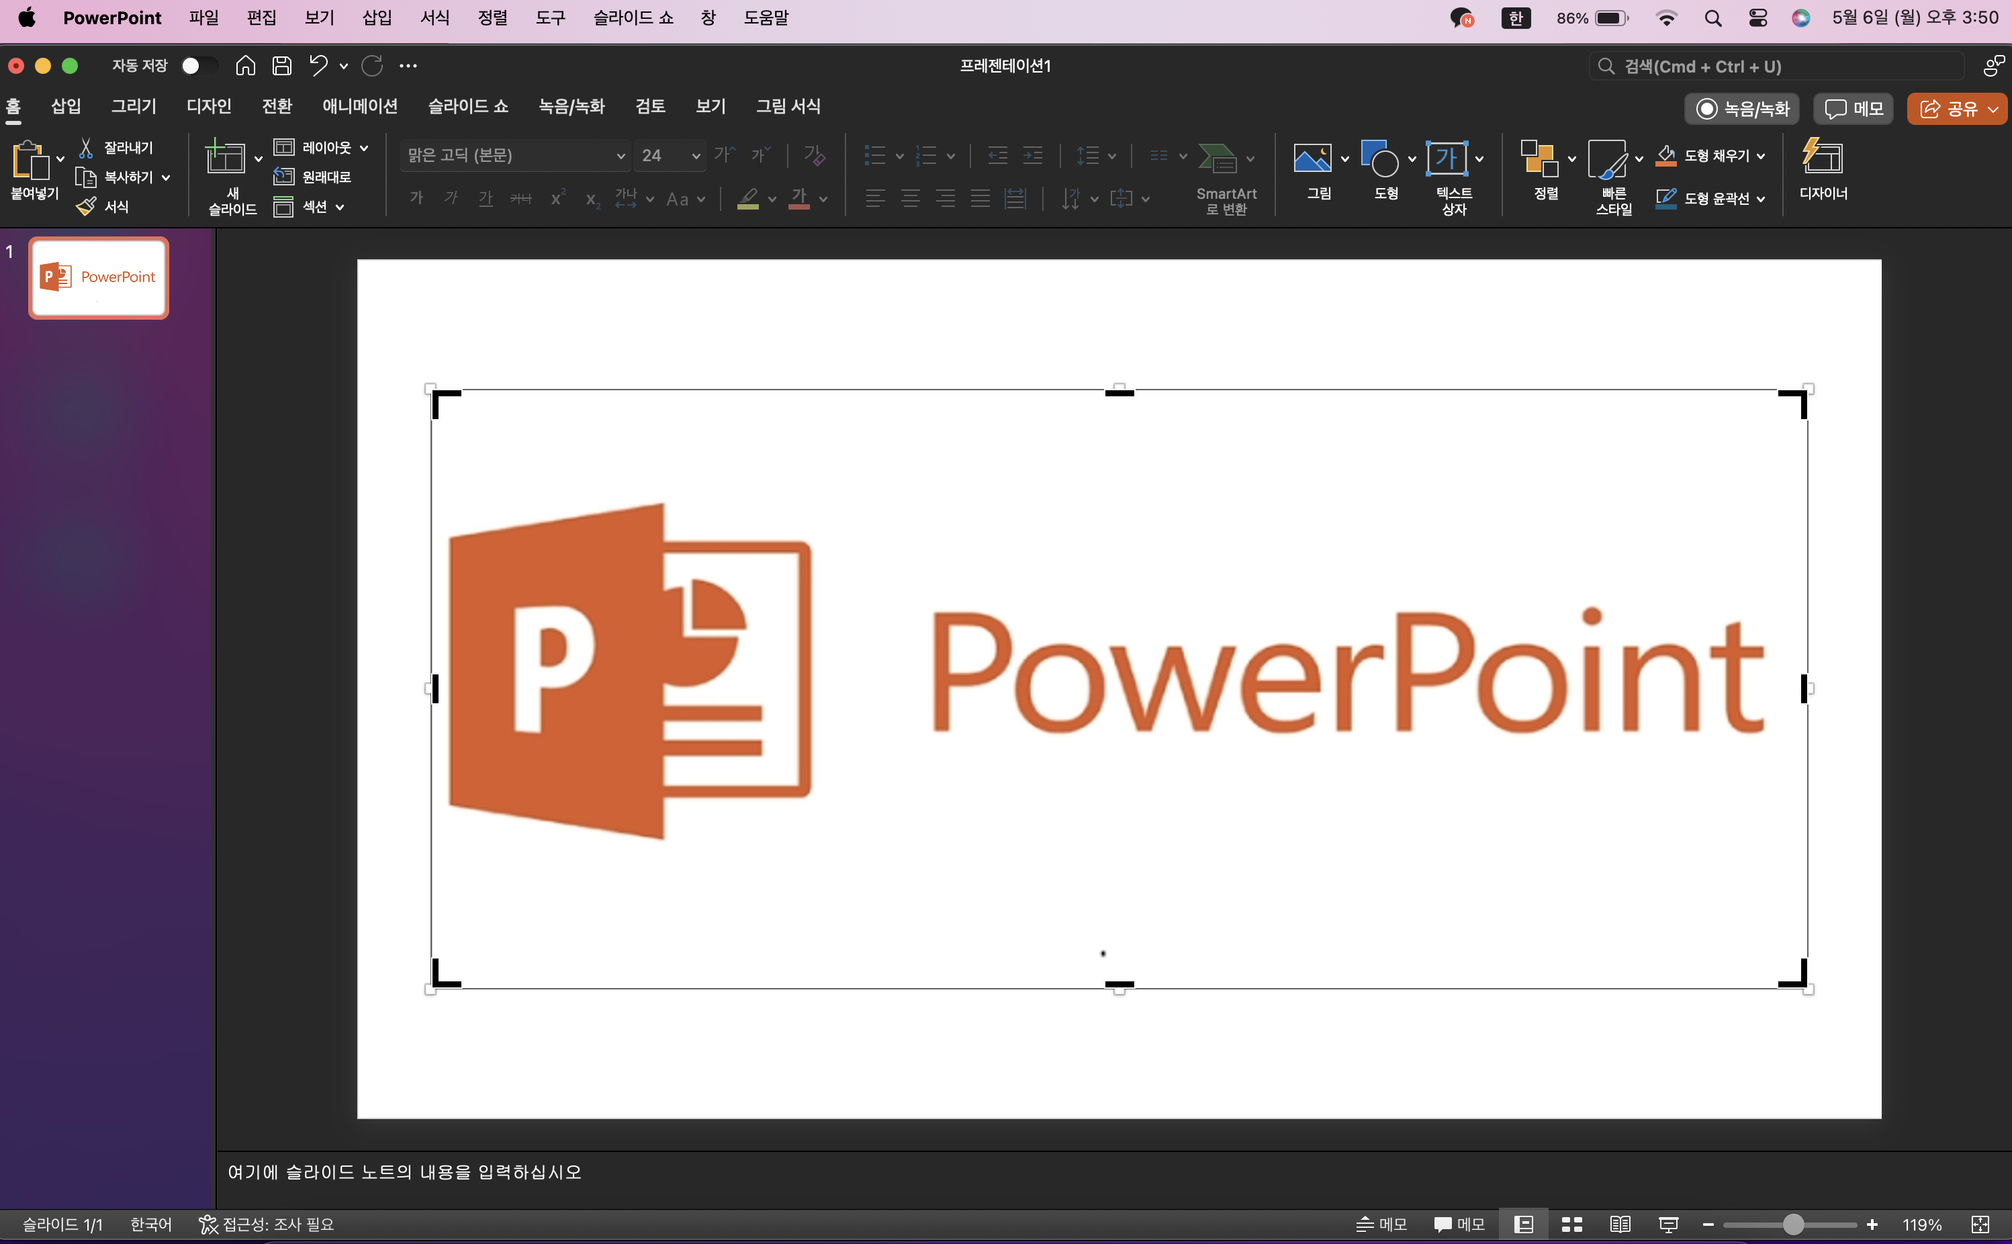The width and height of the screenshot is (2012, 1244).
Task: Click 접근성: 조사 필요 in status bar
Action: tap(267, 1225)
